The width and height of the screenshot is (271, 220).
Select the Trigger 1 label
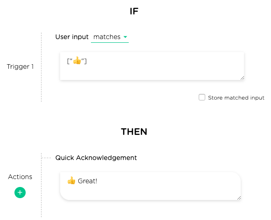[20, 67]
